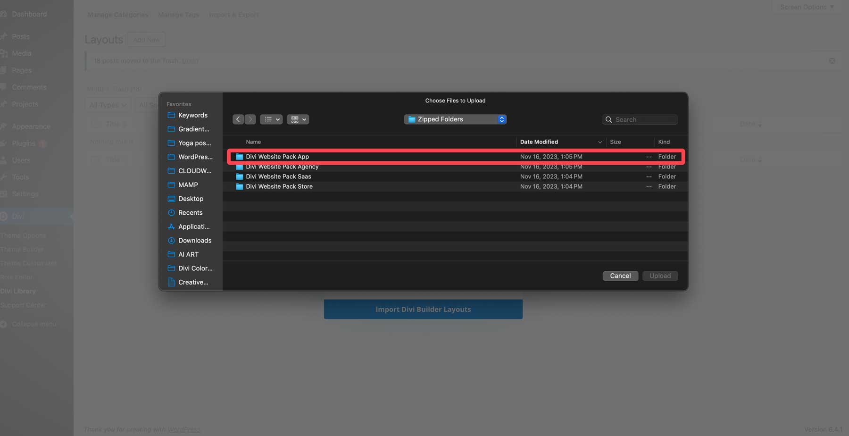Image resolution: width=849 pixels, height=436 pixels.
Task: Open Yoga pos... folder in sidebar
Action: pos(194,143)
